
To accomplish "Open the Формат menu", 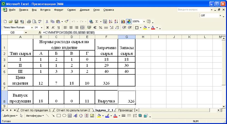I will [x=59, y=10].
